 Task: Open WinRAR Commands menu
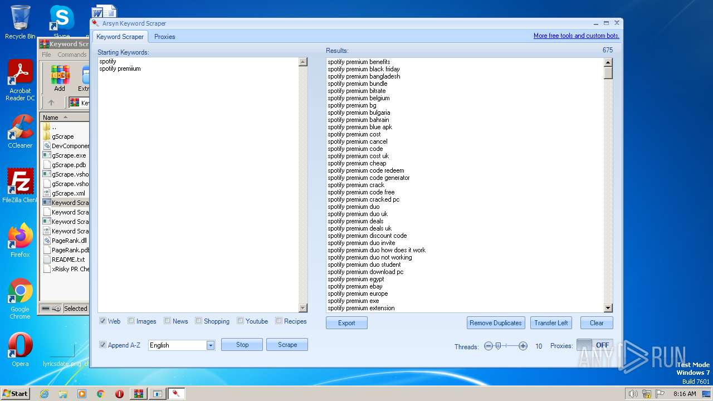(x=72, y=55)
